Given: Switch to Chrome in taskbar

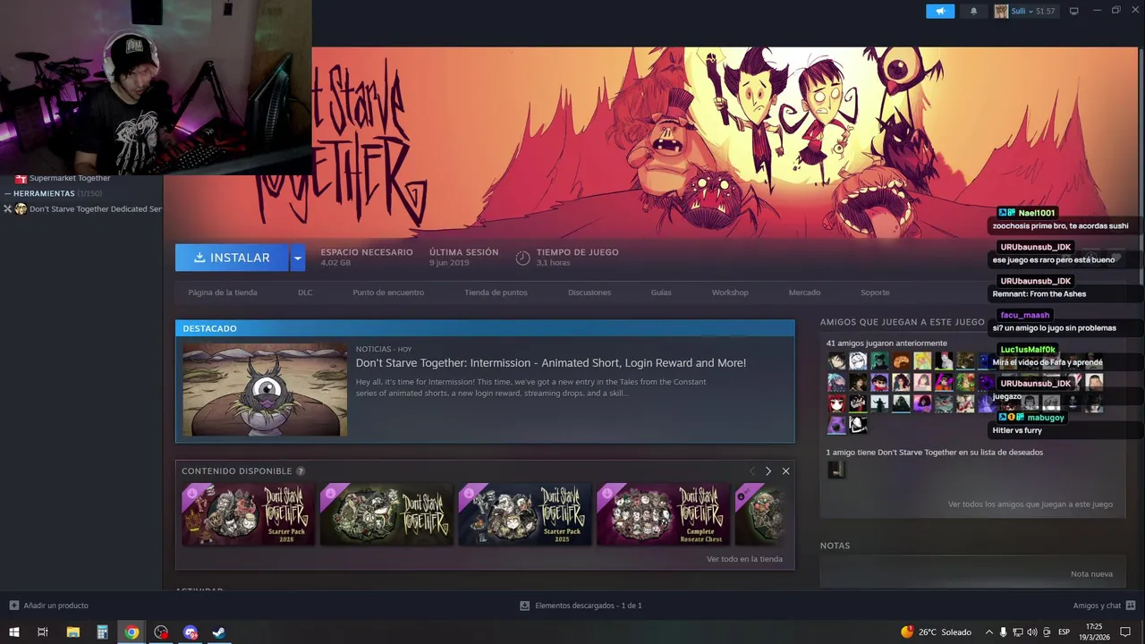Looking at the screenshot, I should (x=131, y=632).
